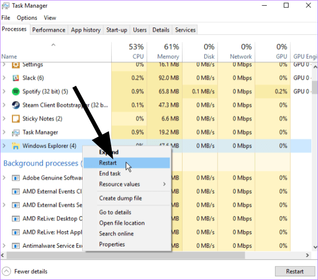Open the File menu
Viewport: 318px width, 280px height.
pos(6,18)
